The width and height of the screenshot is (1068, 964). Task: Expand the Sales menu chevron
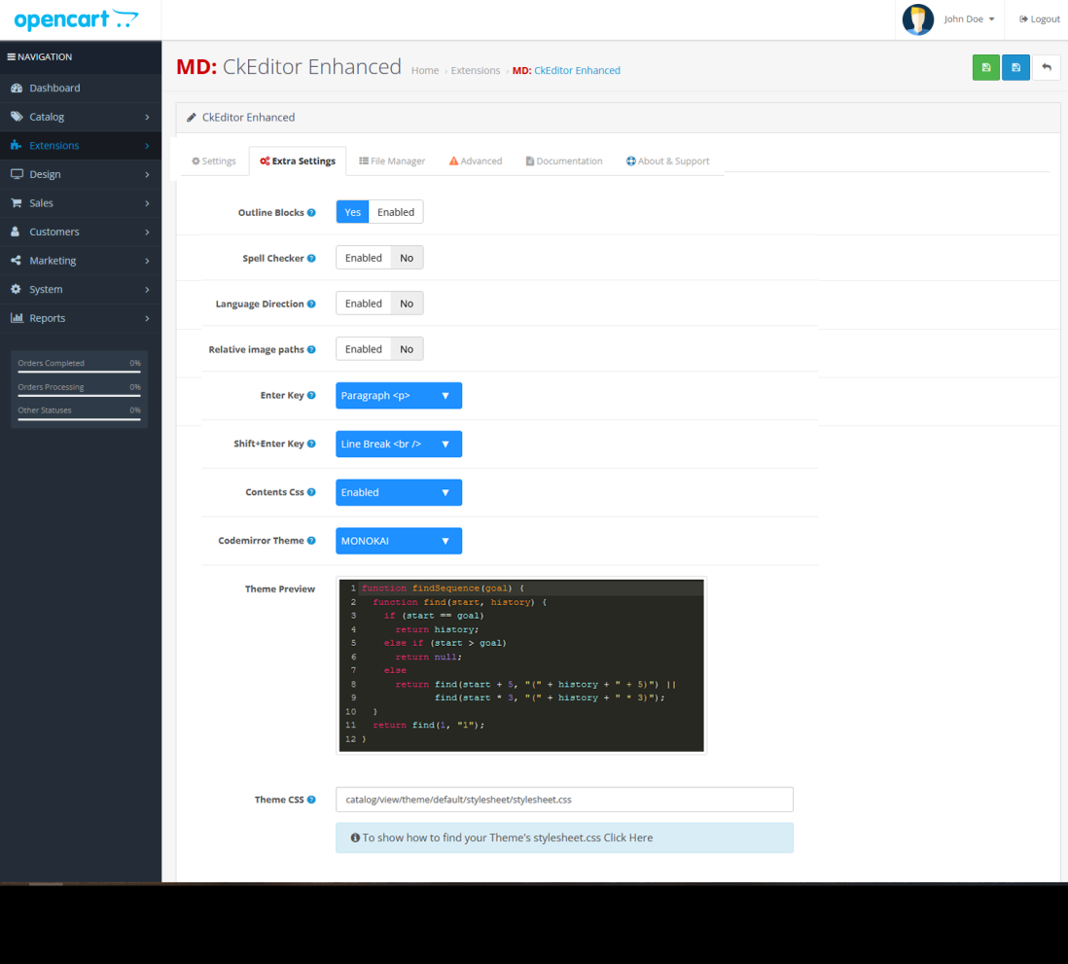[147, 203]
